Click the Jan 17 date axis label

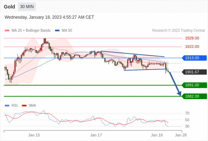click(96, 135)
